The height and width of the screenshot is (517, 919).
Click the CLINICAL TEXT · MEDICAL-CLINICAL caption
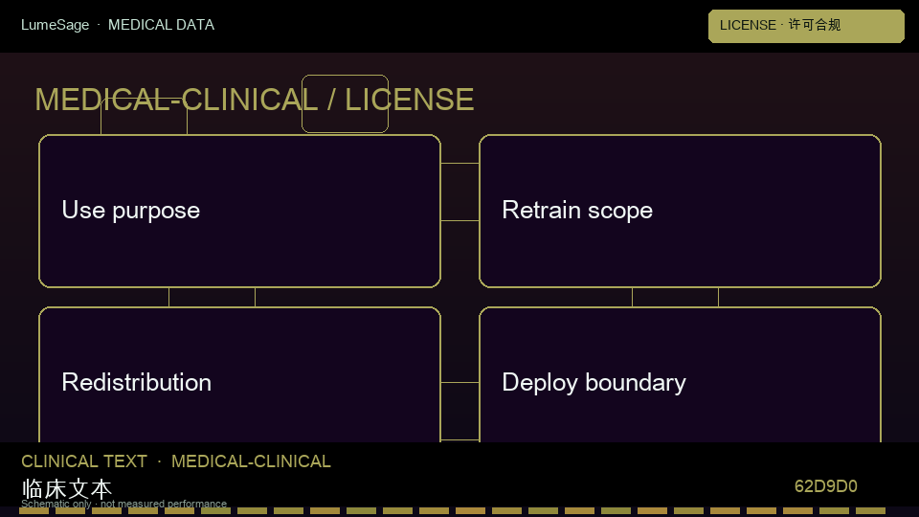click(176, 461)
